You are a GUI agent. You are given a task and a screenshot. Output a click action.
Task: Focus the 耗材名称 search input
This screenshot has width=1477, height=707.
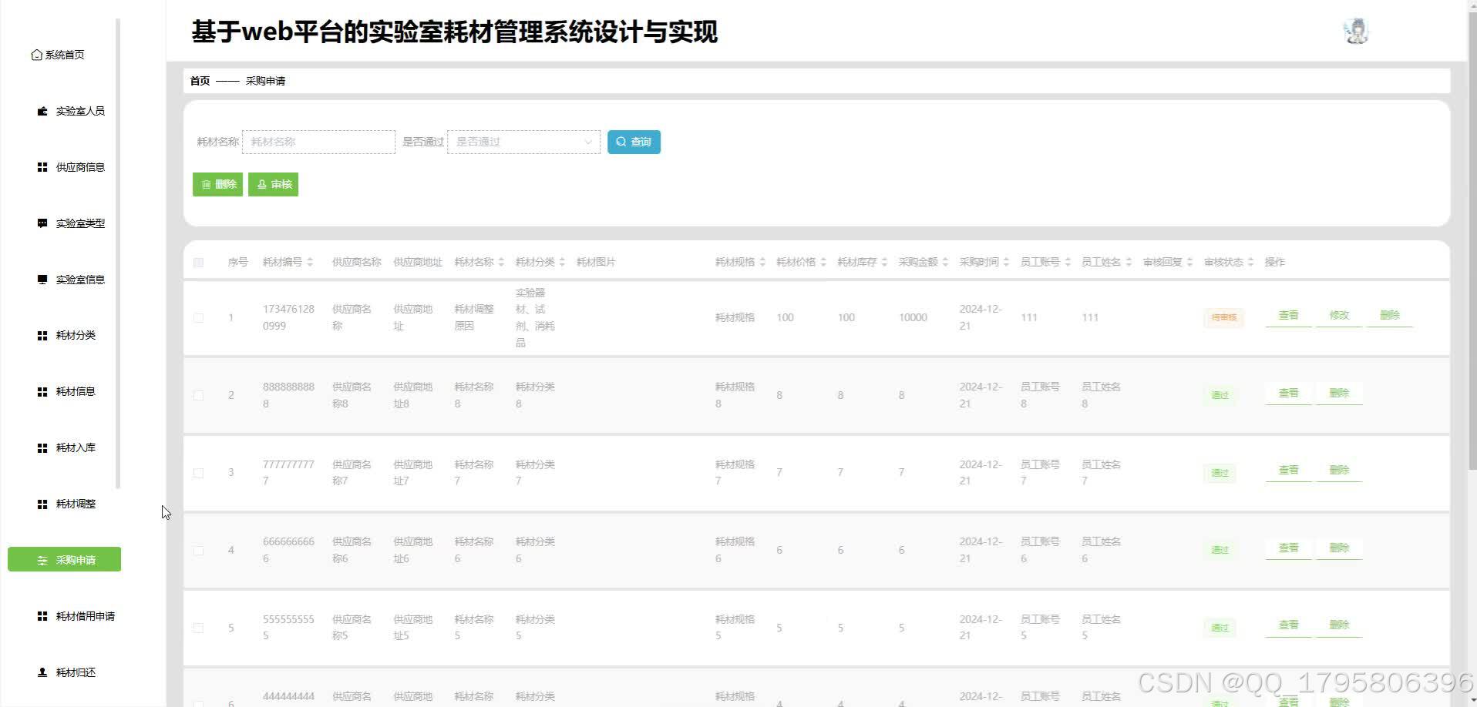click(318, 142)
